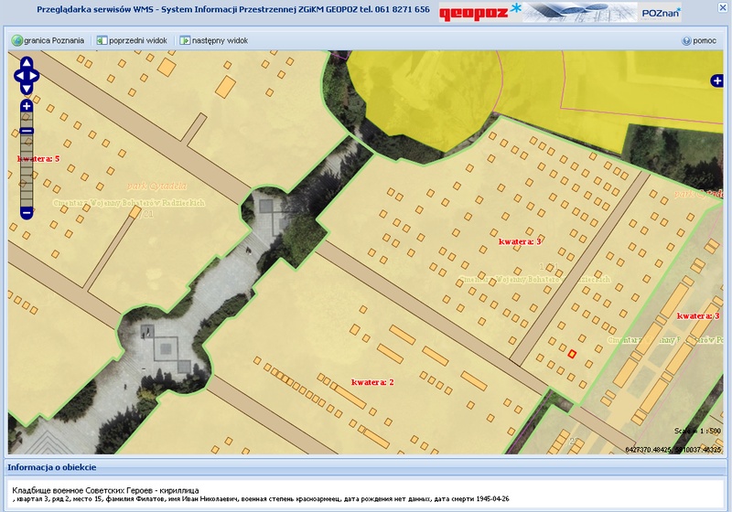Click the 'kwatera: 2' map label
732x512 pixels.
pos(372,381)
